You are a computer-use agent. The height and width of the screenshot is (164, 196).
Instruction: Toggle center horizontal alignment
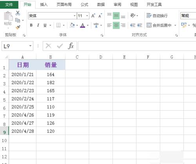point(116,25)
